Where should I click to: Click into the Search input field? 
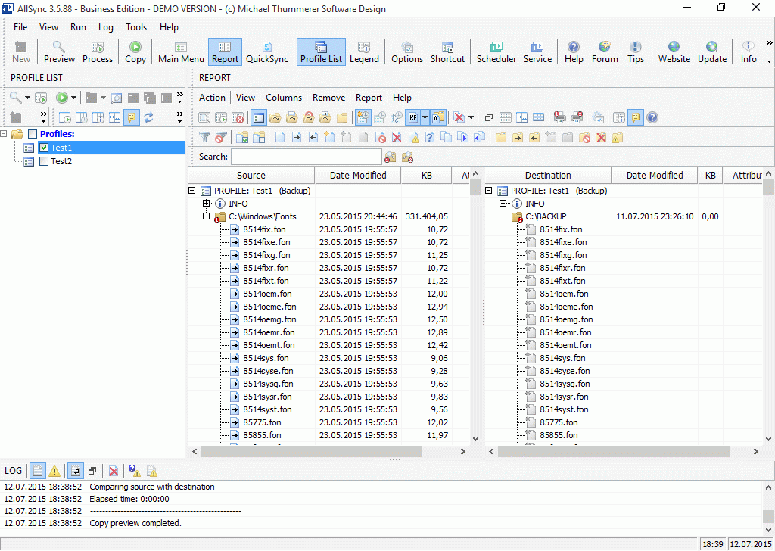[307, 157]
